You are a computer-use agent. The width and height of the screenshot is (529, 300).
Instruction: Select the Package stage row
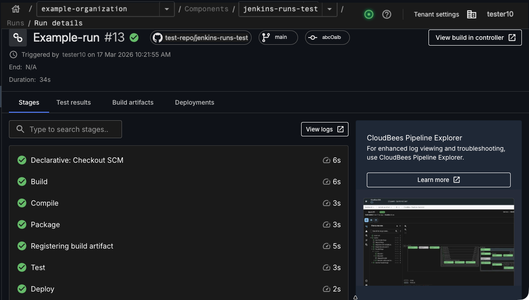pyautogui.click(x=179, y=224)
